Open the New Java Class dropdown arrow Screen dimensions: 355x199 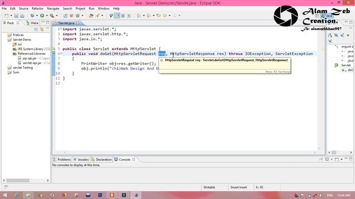[83, 15]
